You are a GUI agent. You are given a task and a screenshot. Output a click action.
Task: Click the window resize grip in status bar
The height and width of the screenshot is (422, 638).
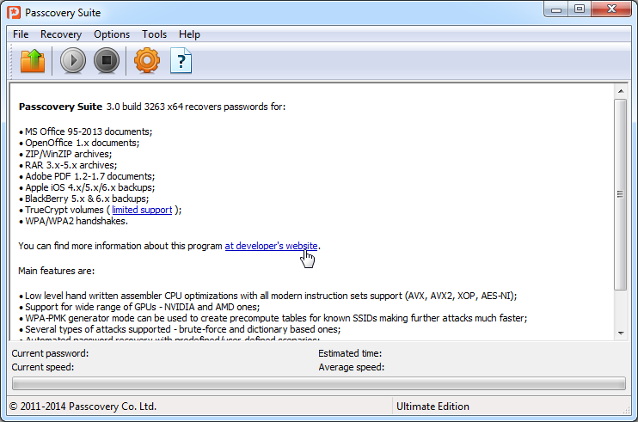point(627,411)
